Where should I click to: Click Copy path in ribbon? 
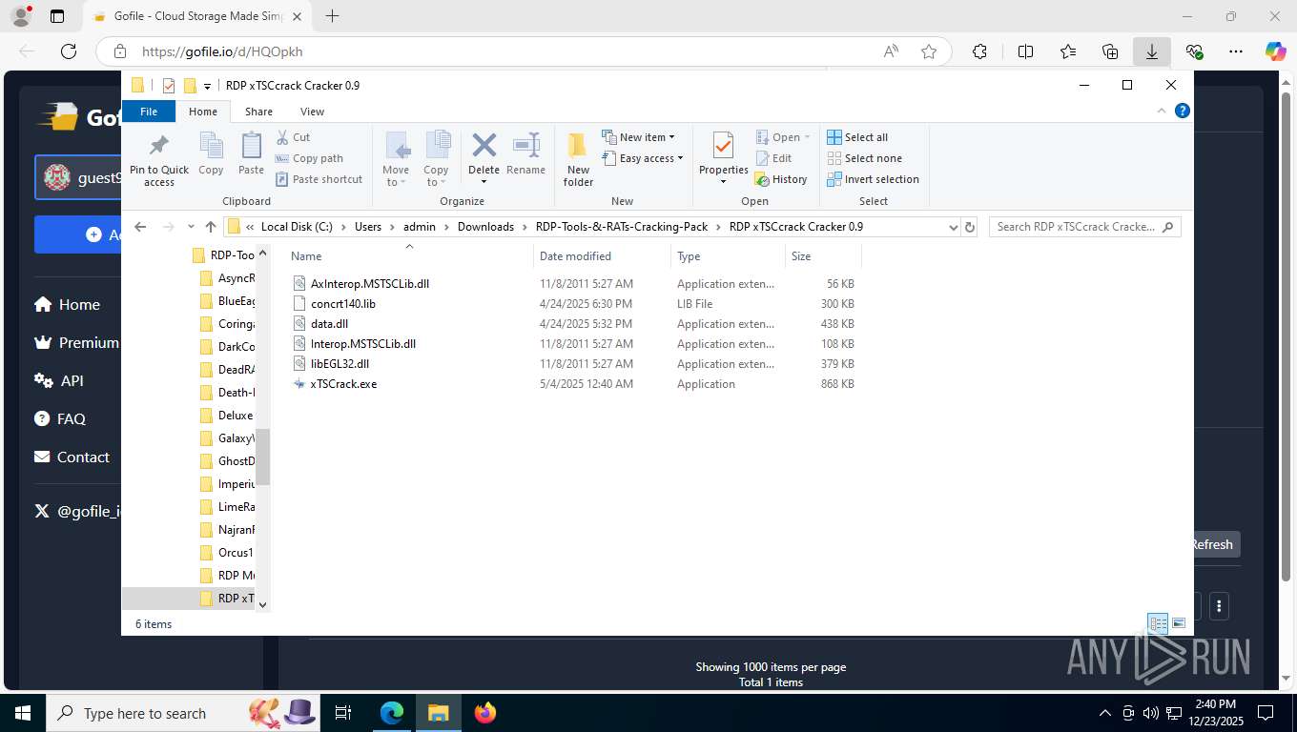[x=309, y=158]
